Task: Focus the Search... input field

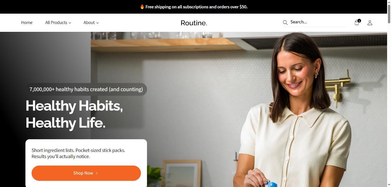Action: (317, 22)
